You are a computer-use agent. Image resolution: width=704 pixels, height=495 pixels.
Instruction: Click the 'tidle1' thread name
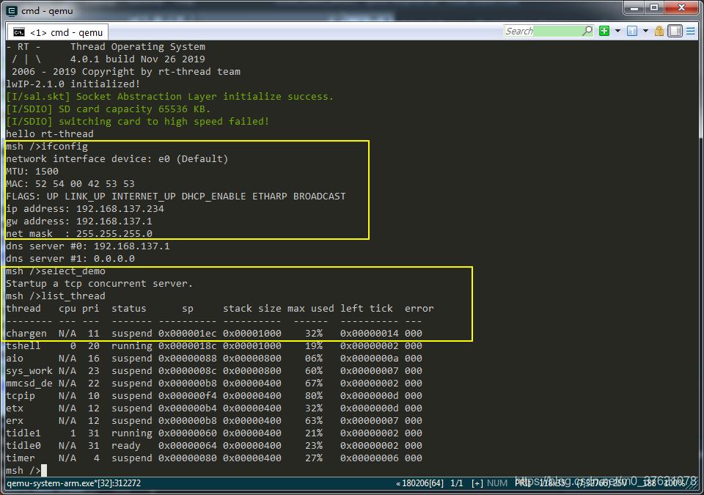(23, 433)
